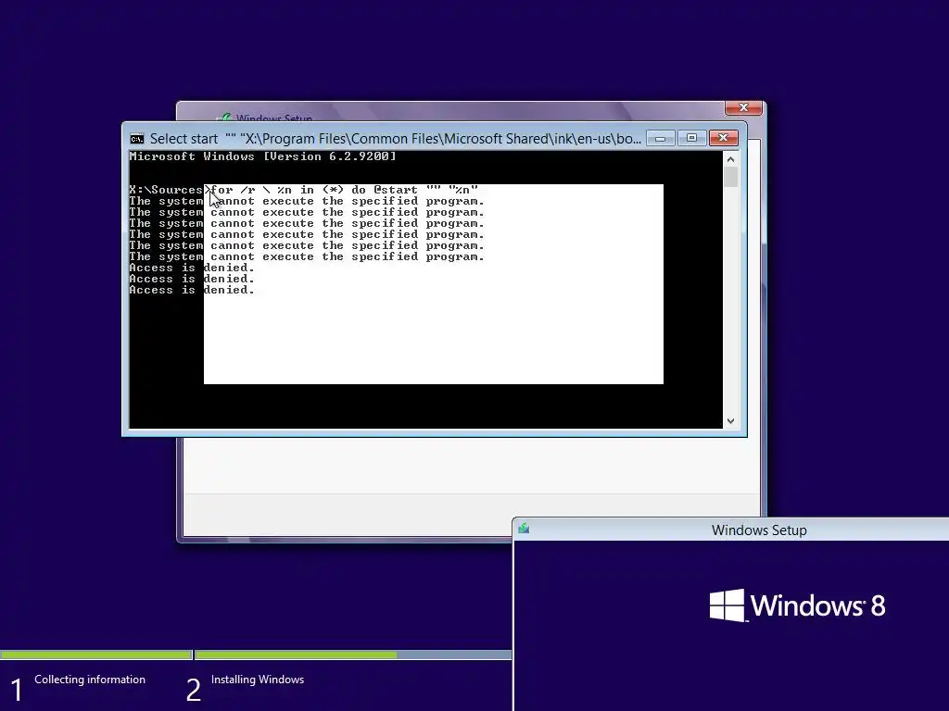949x711 pixels.
Task: Click the console scrollbar thumb
Action: point(730,177)
